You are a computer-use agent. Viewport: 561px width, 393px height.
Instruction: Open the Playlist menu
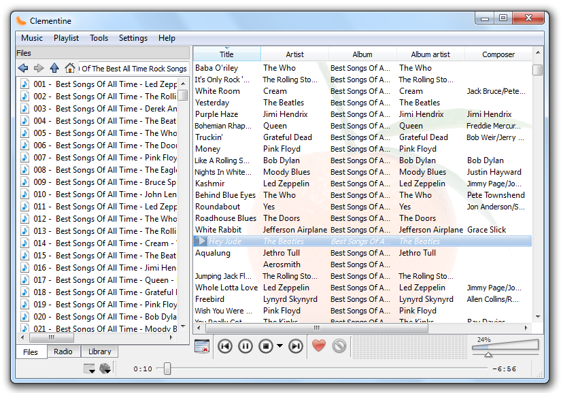(66, 38)
